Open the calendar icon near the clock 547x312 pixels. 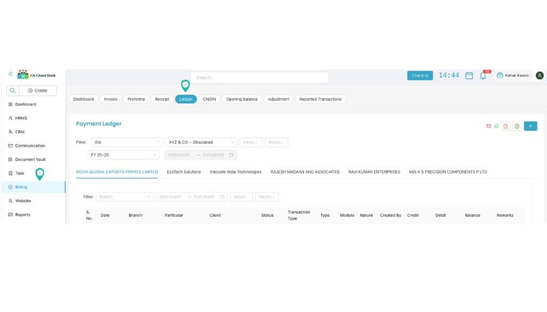point(468,76)
